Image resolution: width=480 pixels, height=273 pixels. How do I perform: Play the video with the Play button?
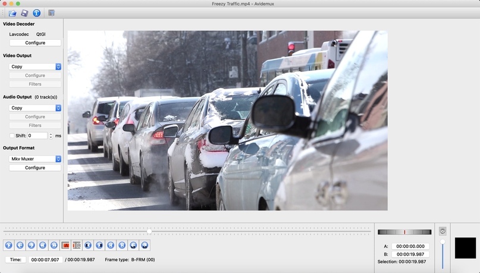[x=8, y=245]
